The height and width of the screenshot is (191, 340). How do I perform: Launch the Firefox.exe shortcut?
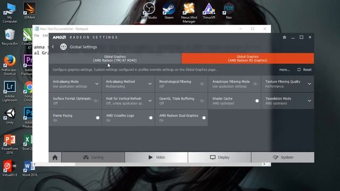pyautogui.click(x=10, y=65)
